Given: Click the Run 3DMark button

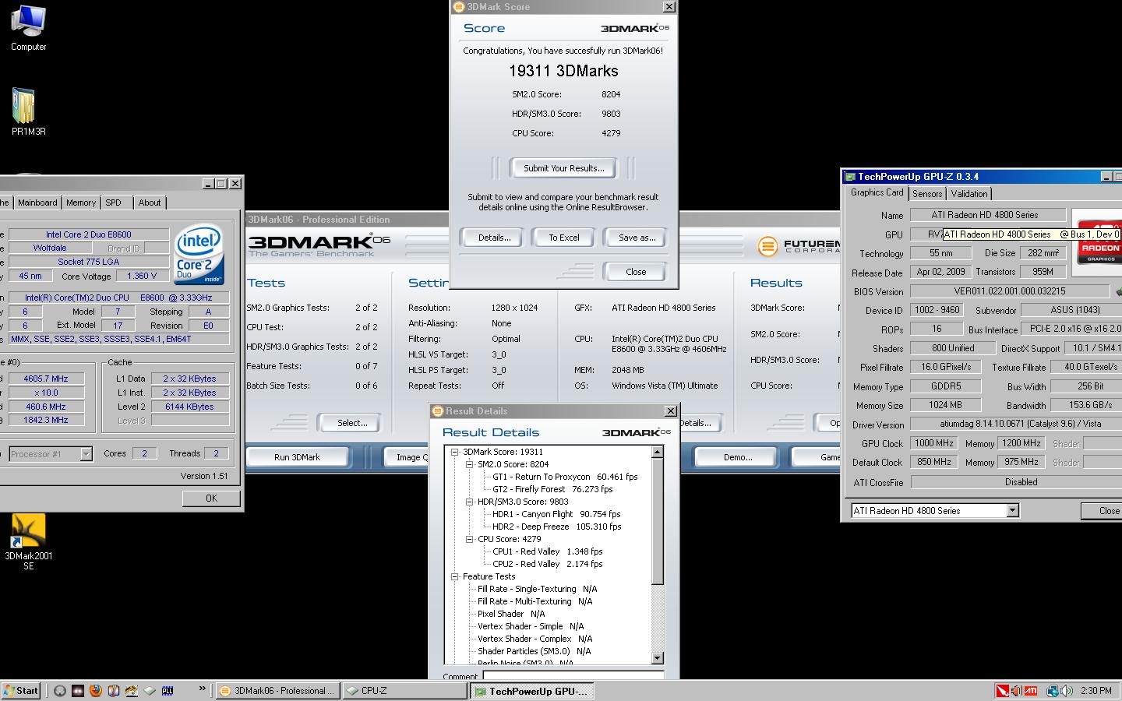Looking at the screenshot, I should point(297,457).
